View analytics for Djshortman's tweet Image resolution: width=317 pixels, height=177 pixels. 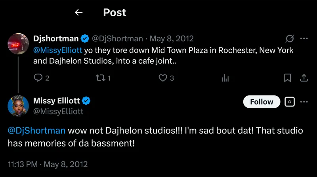225,78
